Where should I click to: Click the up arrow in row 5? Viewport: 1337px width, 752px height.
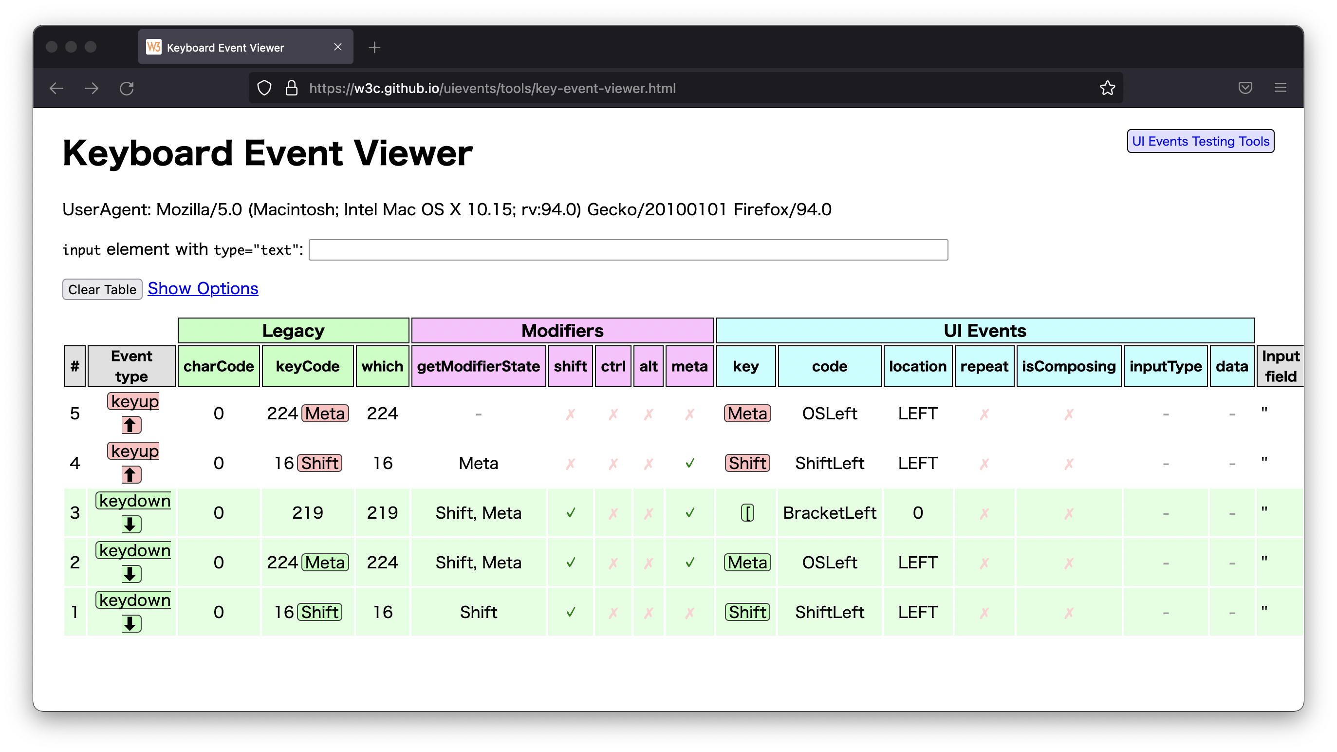[131, 425]
